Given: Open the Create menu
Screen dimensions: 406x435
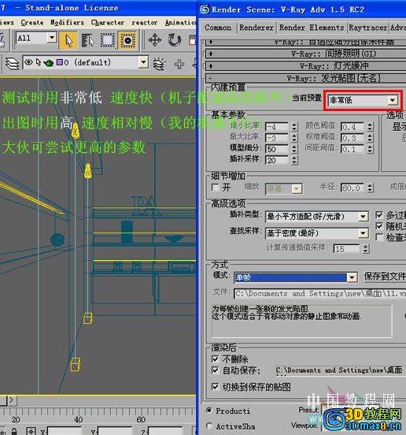Looking at the screenshot, I should point(32,23).
